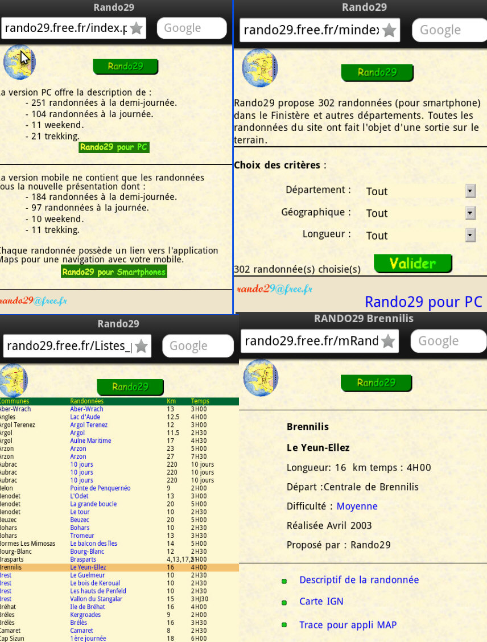Focus the rando29.free.fr/mRand address bar
Viewport: 487px width, 642px height.
[x=320, y=341]
